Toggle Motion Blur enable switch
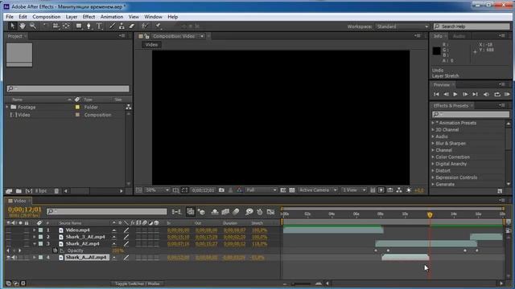Screen dimensions: 515x289 (236, 212)
